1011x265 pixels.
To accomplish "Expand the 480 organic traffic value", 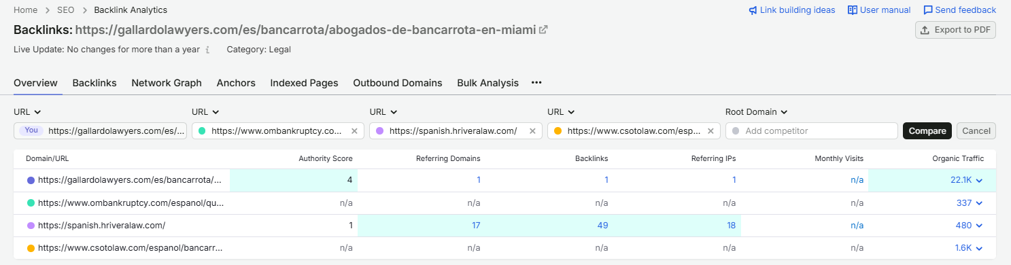I will click(979, 226).
